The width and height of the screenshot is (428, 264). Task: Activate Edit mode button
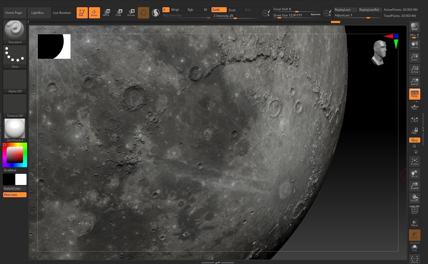point(82,13)
